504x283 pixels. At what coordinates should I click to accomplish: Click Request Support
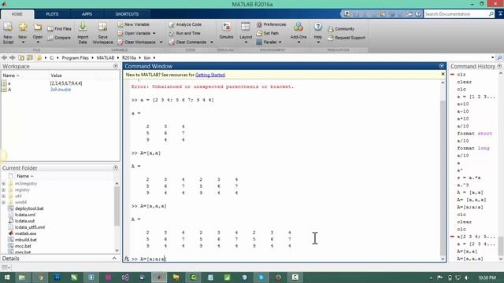tap(346, 38)
